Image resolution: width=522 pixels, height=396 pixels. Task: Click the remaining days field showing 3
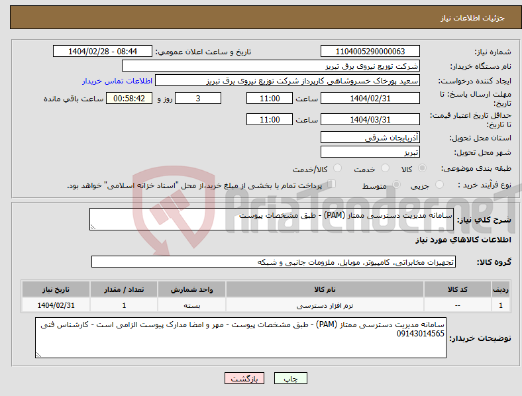pyautogui.click(x=198, y=98)
